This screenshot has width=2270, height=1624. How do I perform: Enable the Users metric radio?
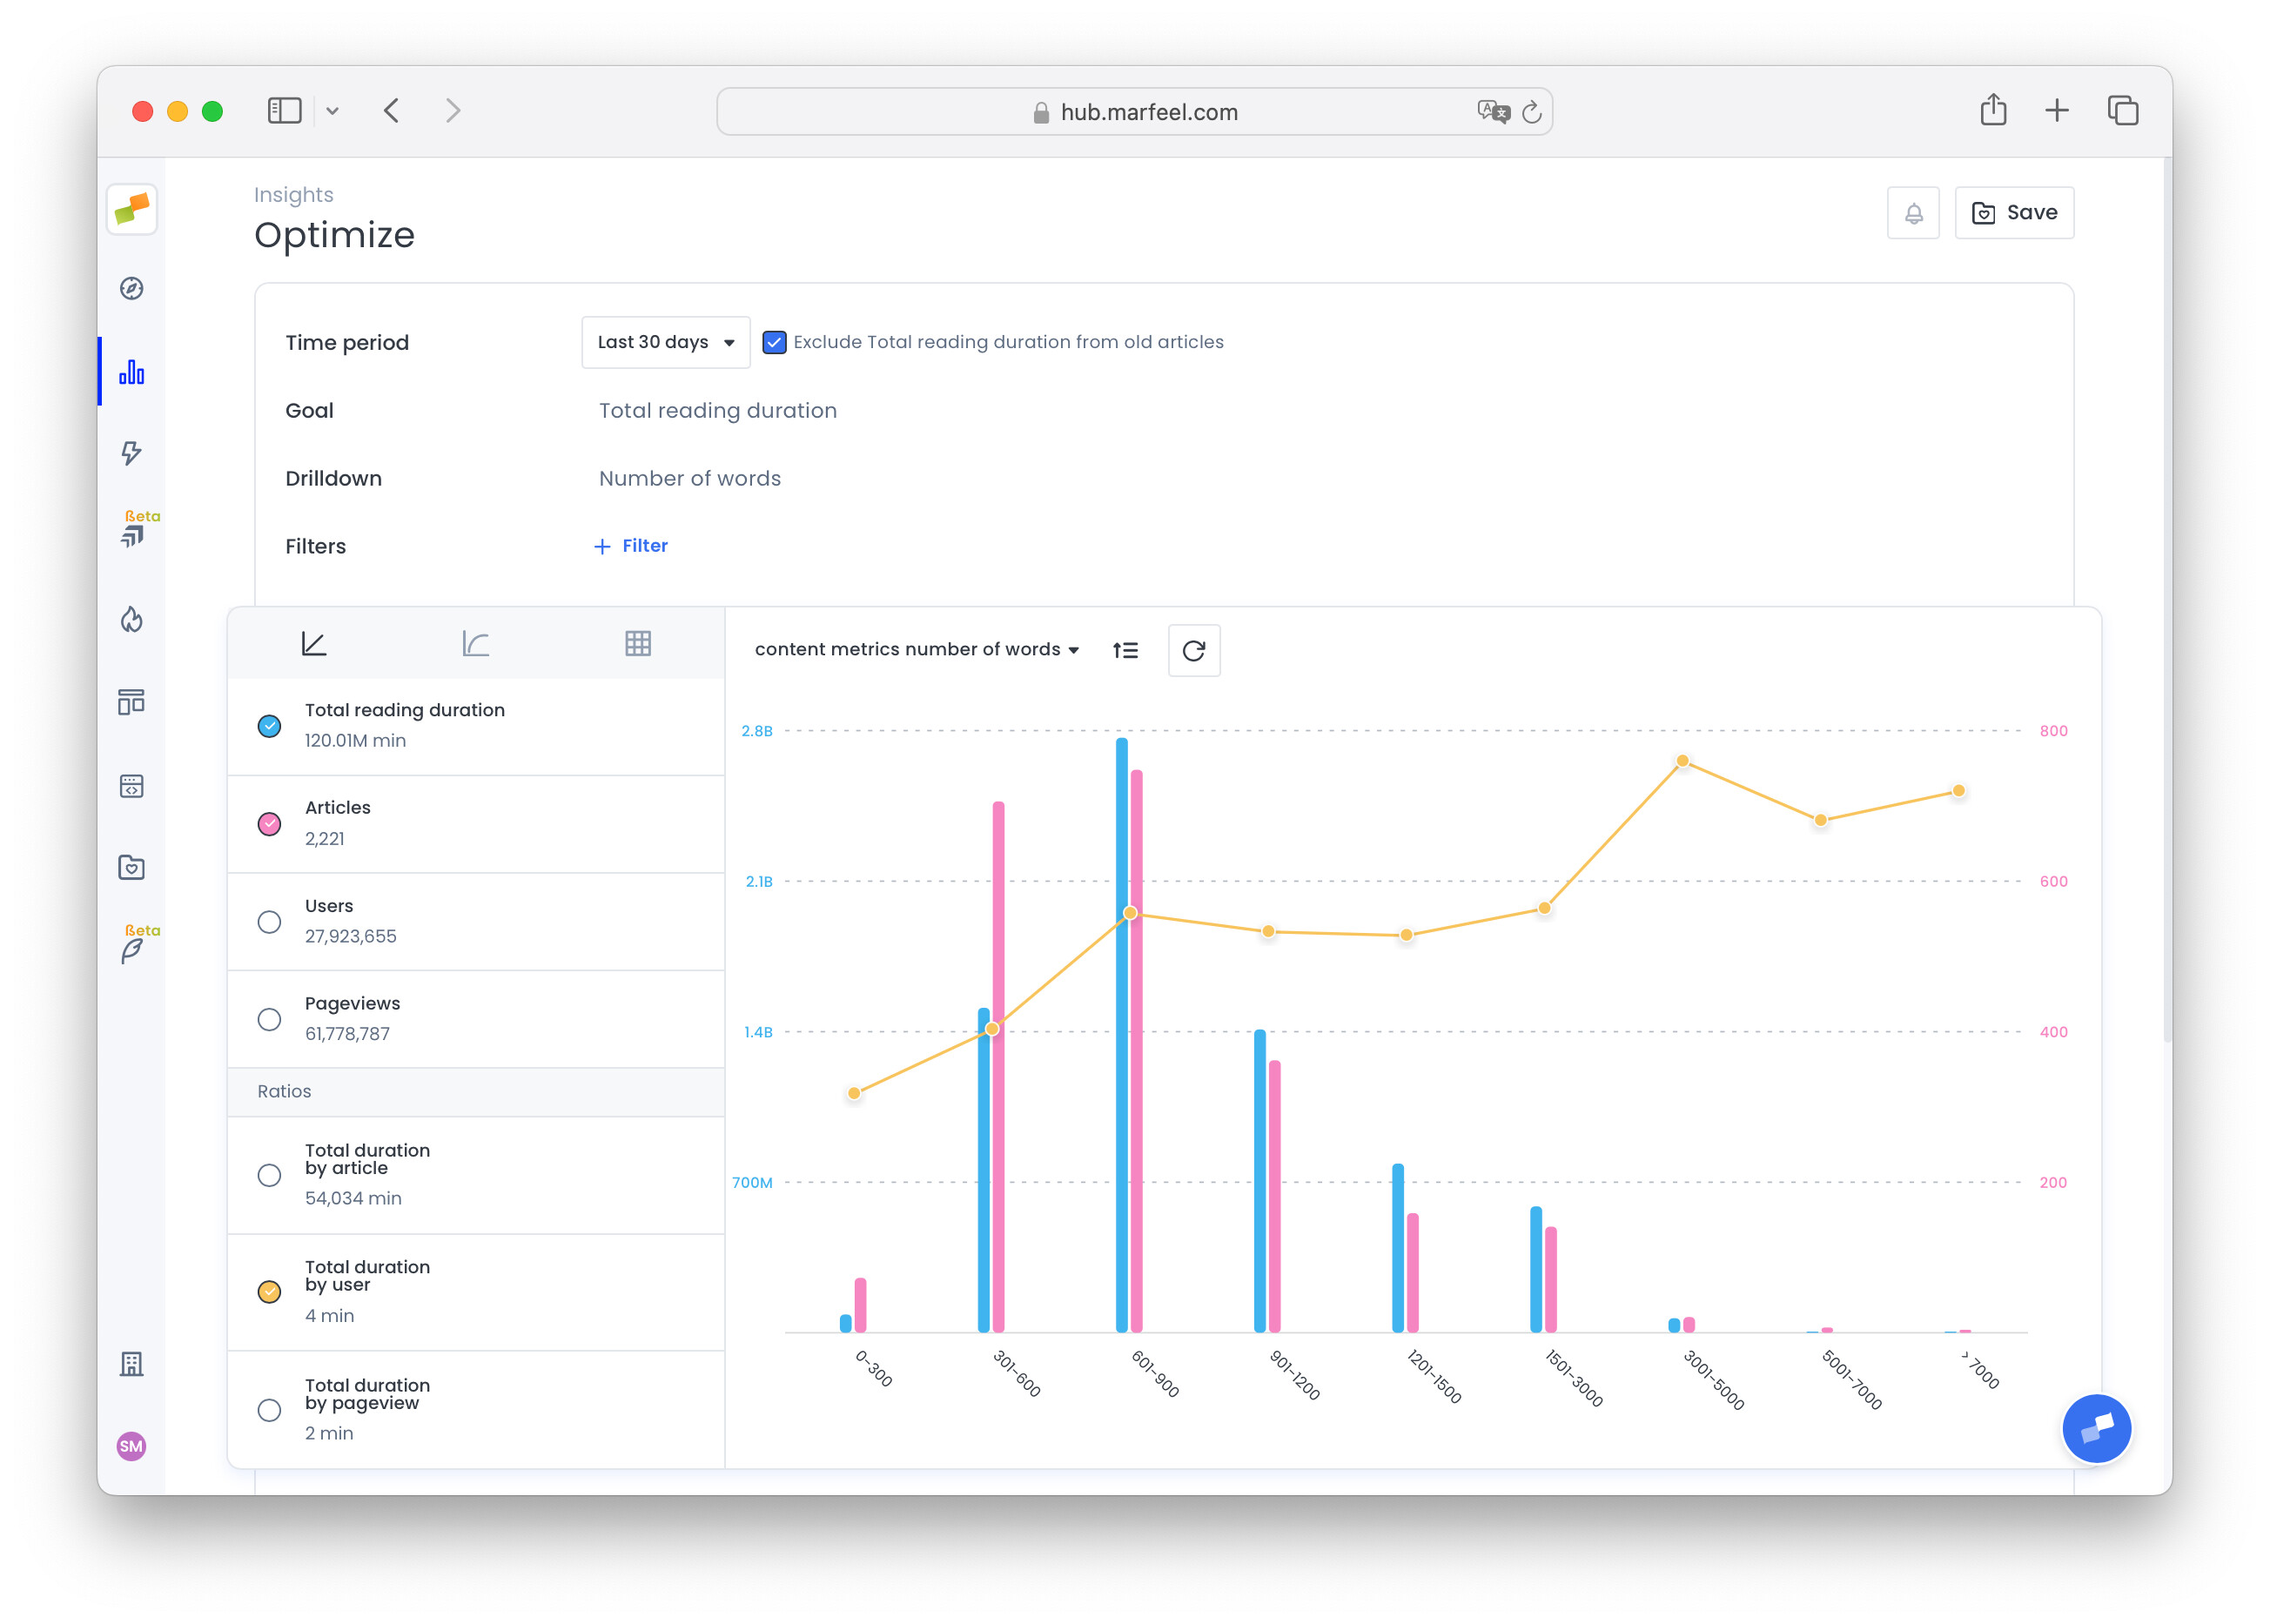269,922
